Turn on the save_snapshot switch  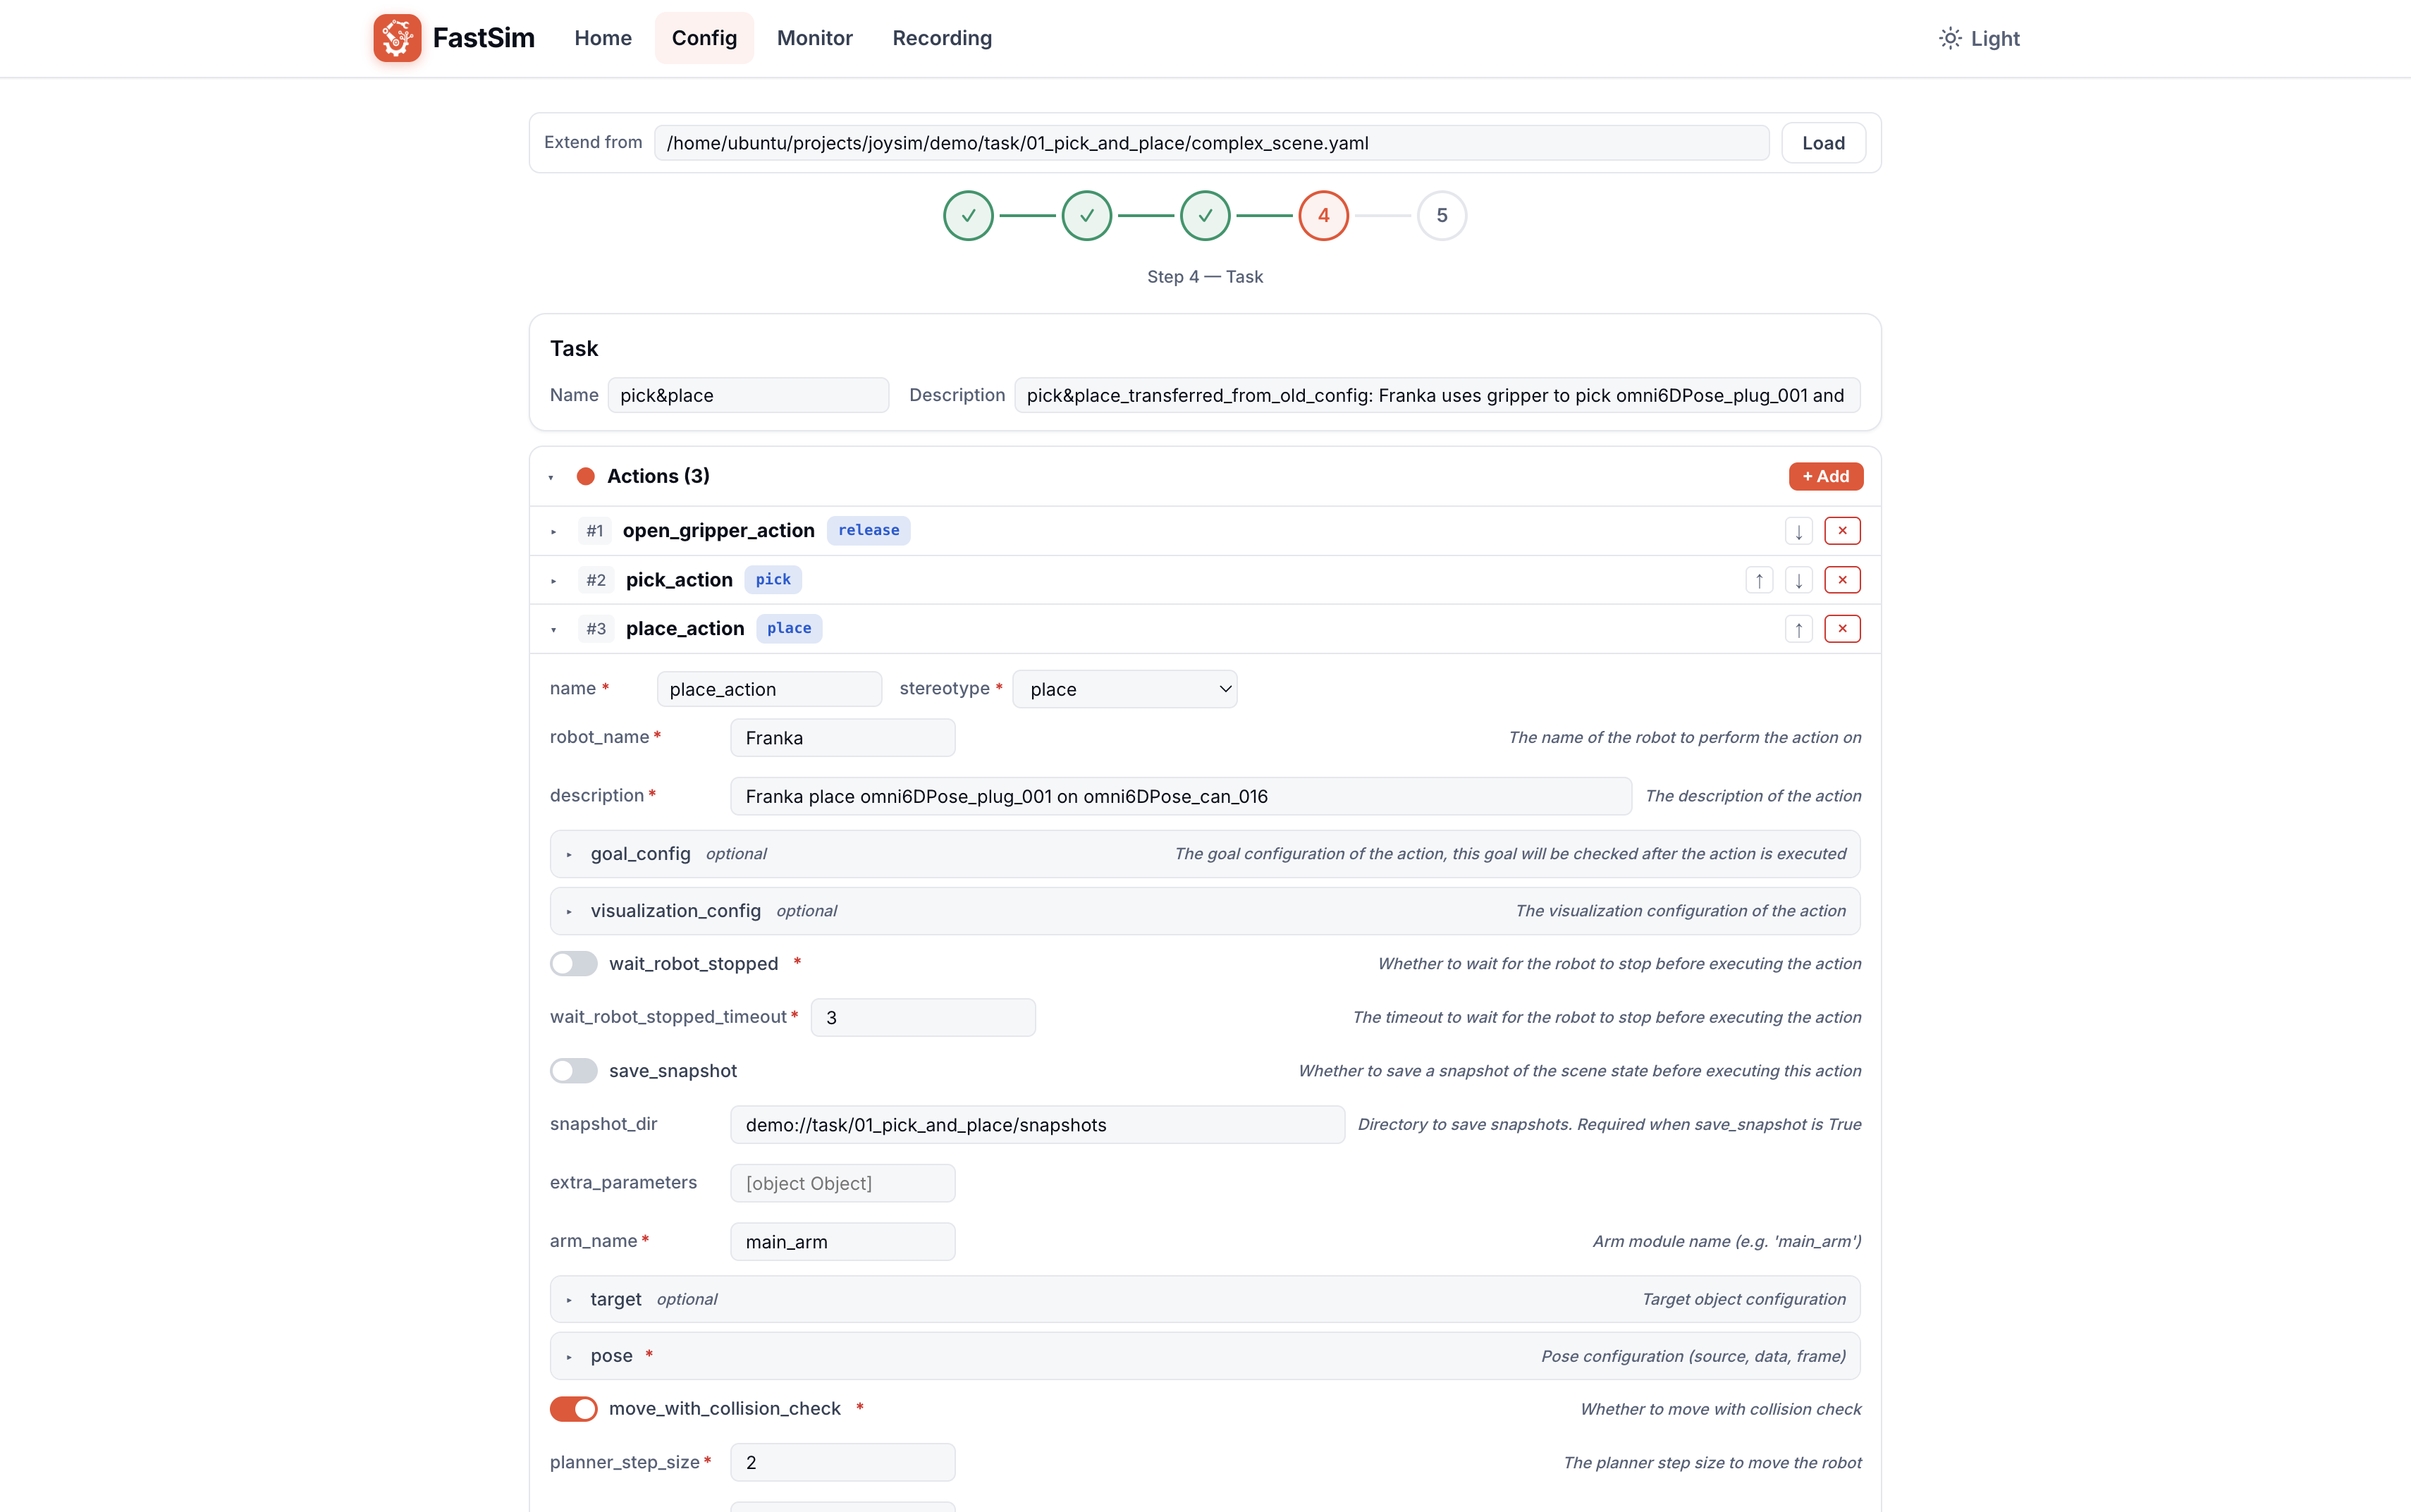coord(573,1071)
